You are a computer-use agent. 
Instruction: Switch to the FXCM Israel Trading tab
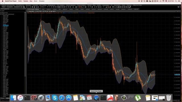click(x=33, y=9)
